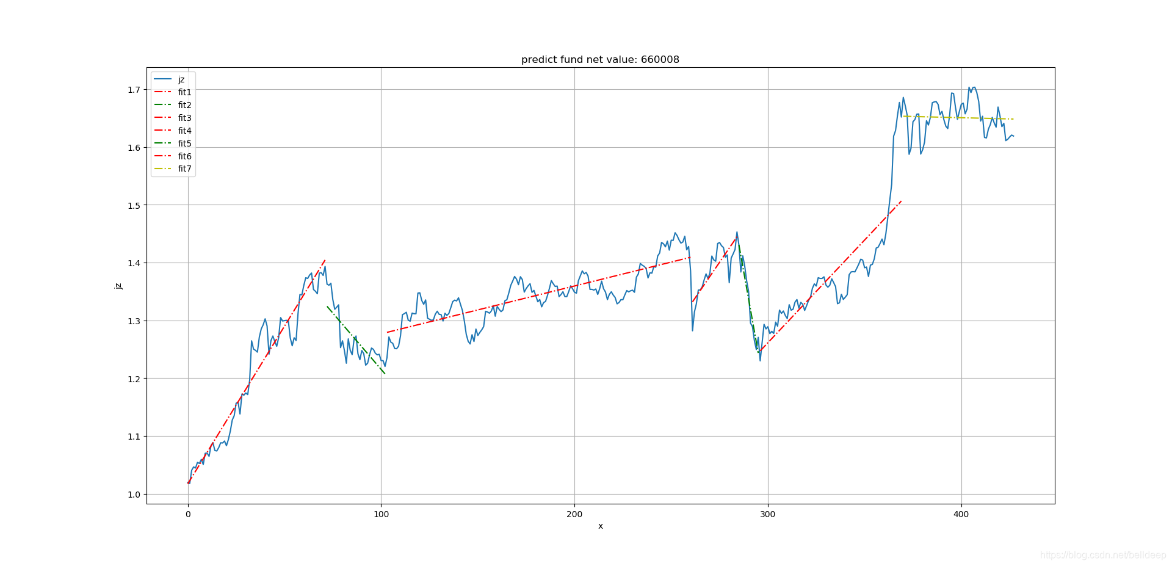Click the x-axis tick label 100

(x=381, y=515)
